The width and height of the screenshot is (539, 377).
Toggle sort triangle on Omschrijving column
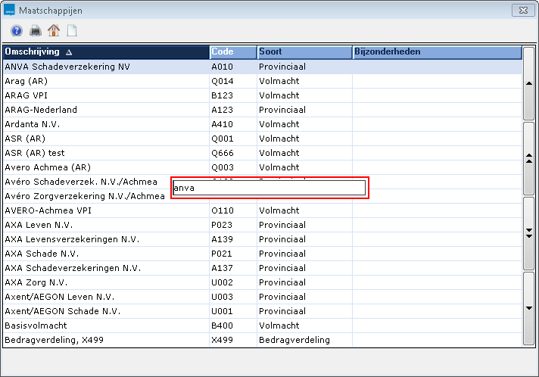coord(70,52)
